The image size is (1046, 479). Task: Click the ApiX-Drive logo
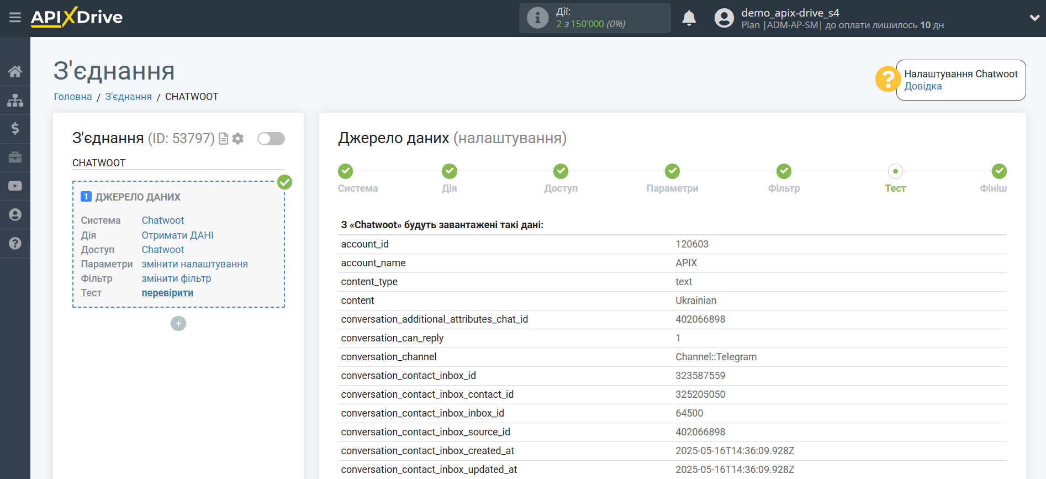[77, 17]
